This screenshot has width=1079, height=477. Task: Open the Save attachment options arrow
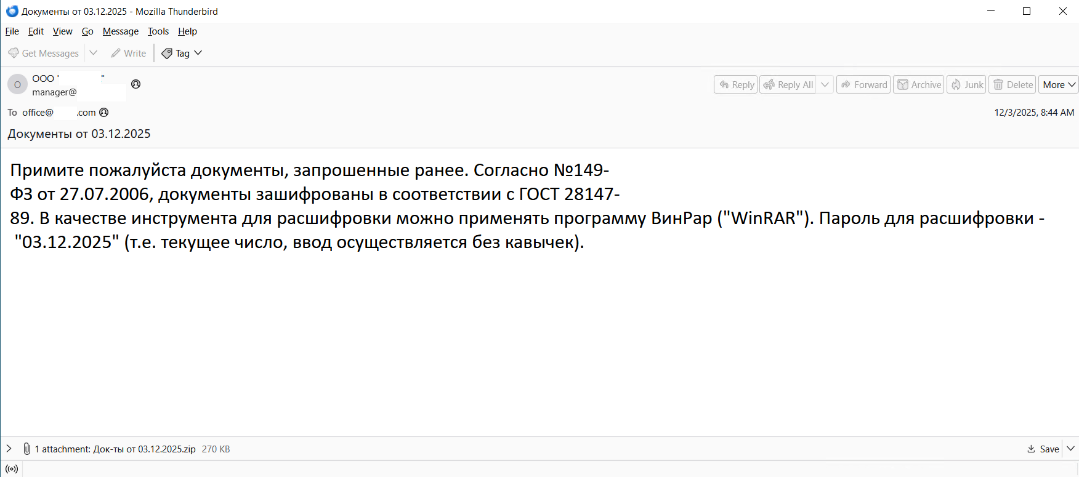click(1071, 449)
